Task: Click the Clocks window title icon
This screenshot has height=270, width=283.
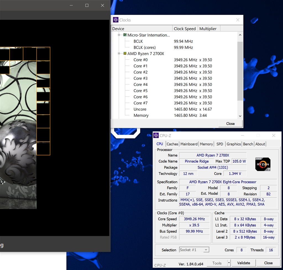Action: tap(116, 20)
